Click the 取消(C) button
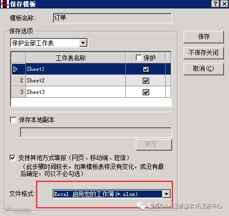This screenshot has height=216, width=229. (x=204, y=69)
